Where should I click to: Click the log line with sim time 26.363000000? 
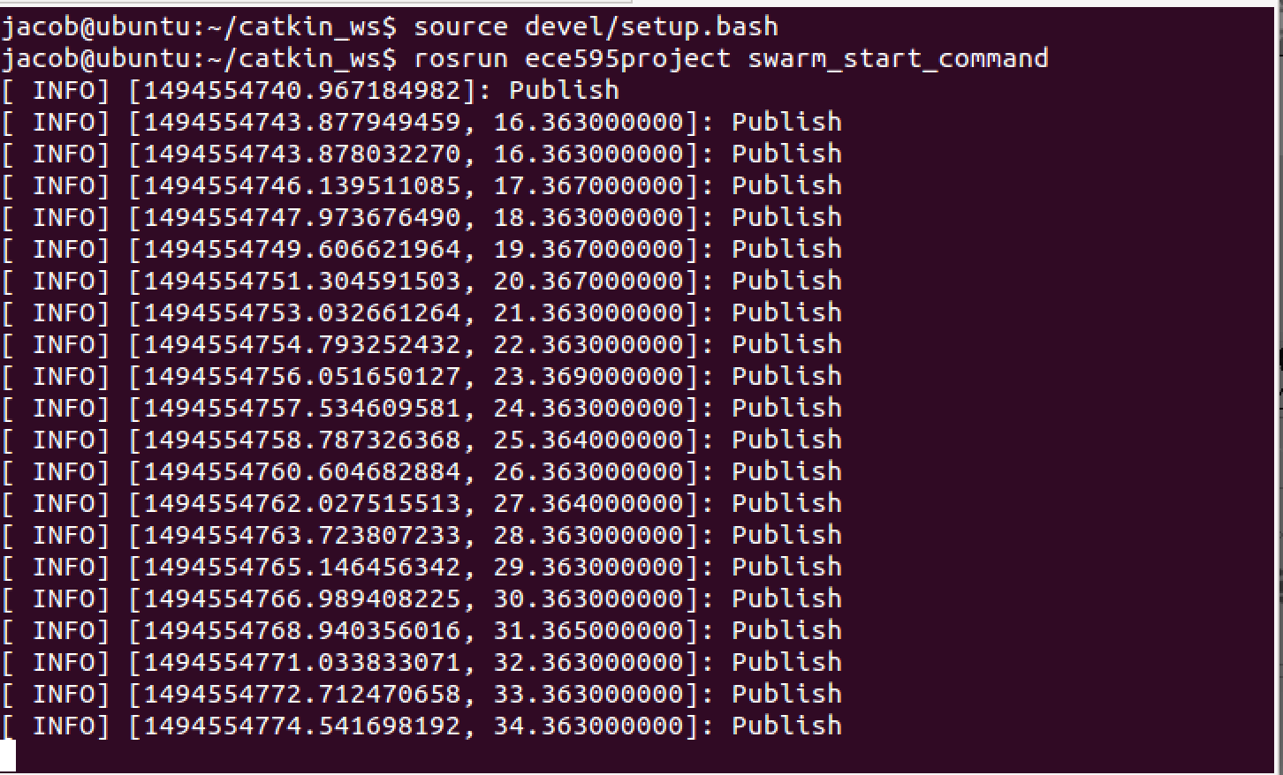[421, 471]
